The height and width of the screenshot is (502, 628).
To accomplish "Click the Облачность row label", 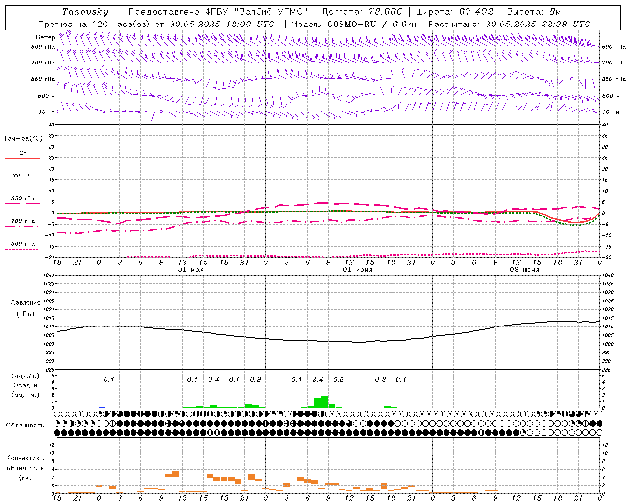I will pyautogui.click(x=25, y=425).
